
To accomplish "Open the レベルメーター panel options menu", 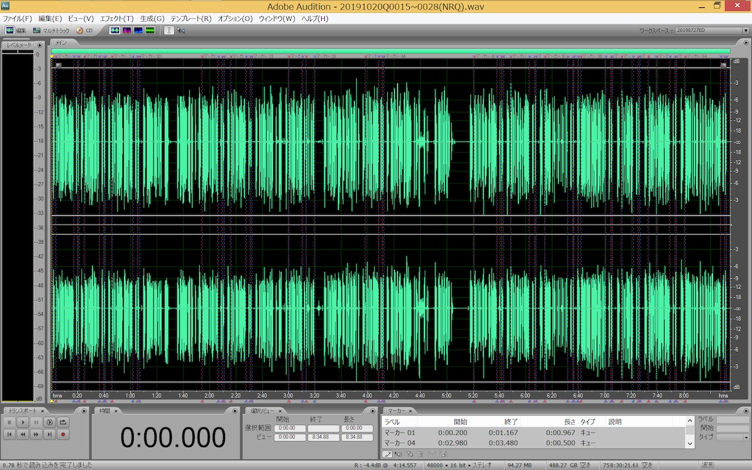I will pos(40,45).
